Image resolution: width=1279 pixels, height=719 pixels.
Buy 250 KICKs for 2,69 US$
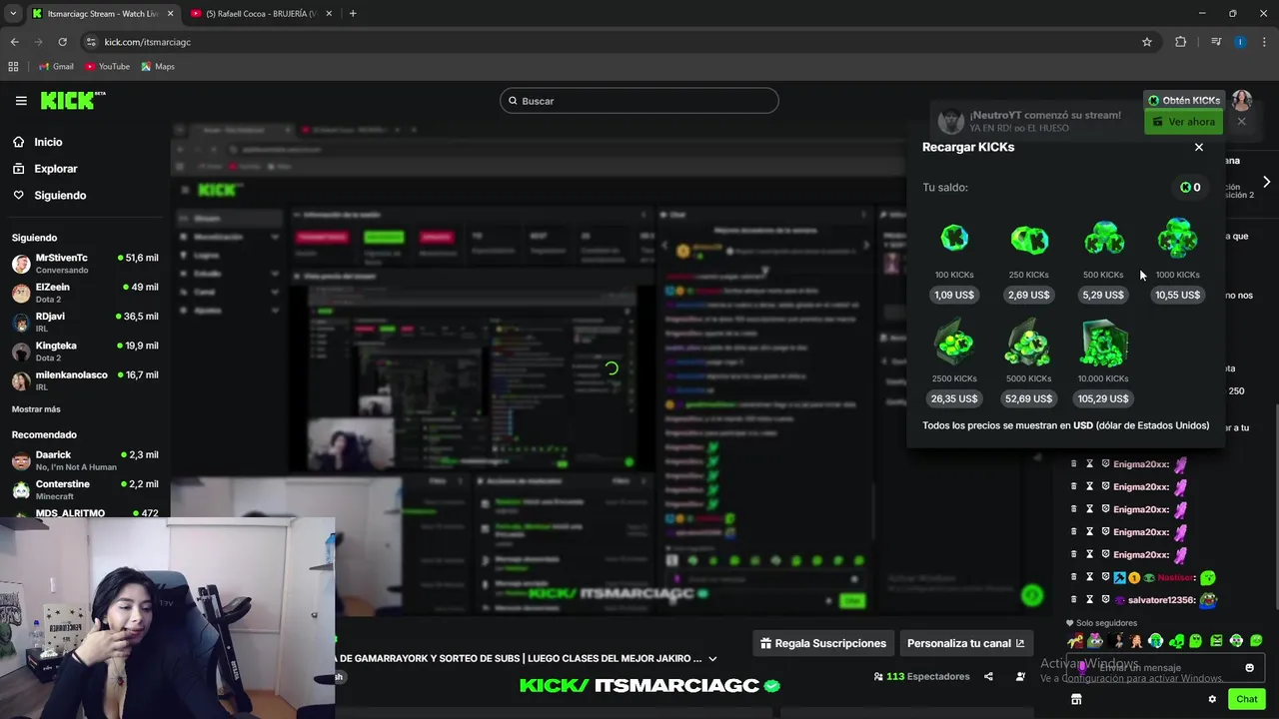[1029, 295]
